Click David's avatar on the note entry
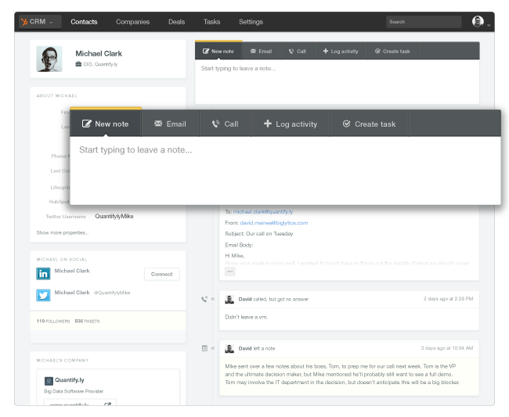Image resolution: width=509 pixels, height=417 pixels. coord(229,348)
